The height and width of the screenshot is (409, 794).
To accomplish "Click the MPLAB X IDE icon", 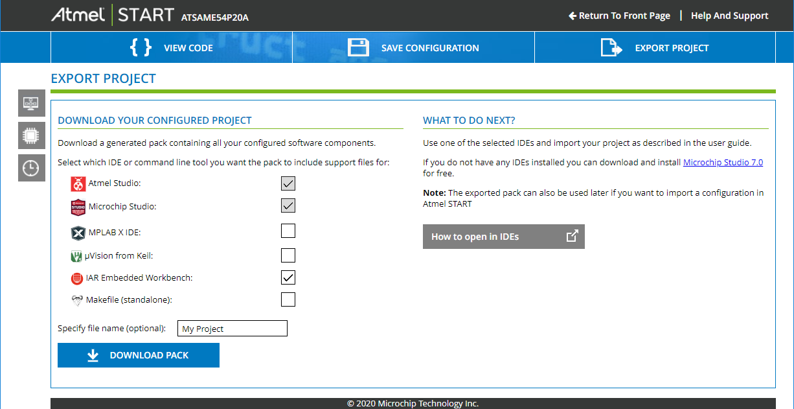I will (78, 233).
